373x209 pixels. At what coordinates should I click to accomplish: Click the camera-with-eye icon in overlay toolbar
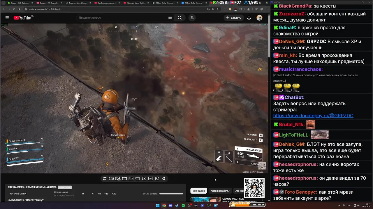(118, 179)
